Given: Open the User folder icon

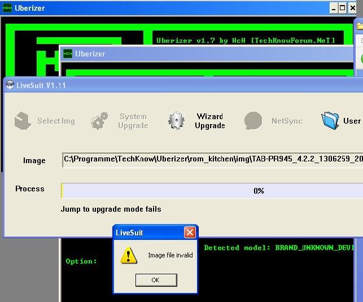Looking at the screenshot, I should (x=330, y=120).
